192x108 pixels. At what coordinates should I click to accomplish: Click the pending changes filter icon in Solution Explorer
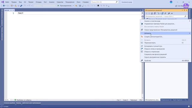click(x=159, y=13)
